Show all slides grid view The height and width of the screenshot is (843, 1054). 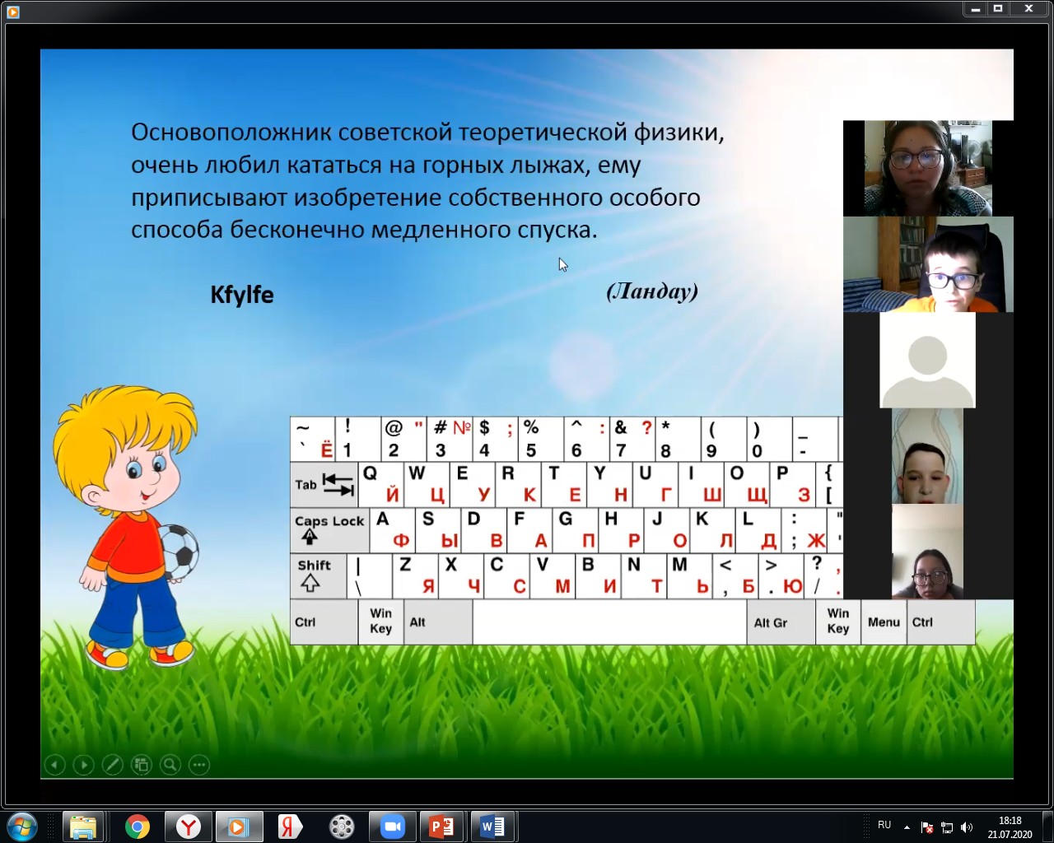[x=141, y=765]
